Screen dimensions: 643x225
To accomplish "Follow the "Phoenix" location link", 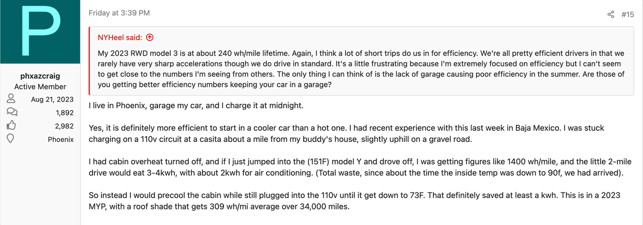I will pos(61,139).
